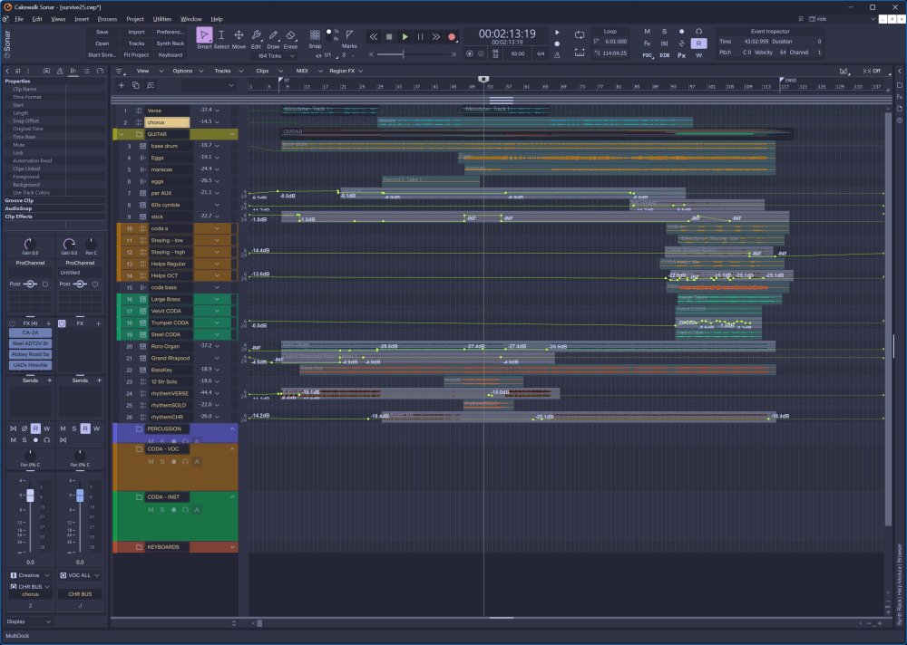This screenshot has height=645, width=907.
Task: Open the File menu
Action: click(x=19, y=19)
